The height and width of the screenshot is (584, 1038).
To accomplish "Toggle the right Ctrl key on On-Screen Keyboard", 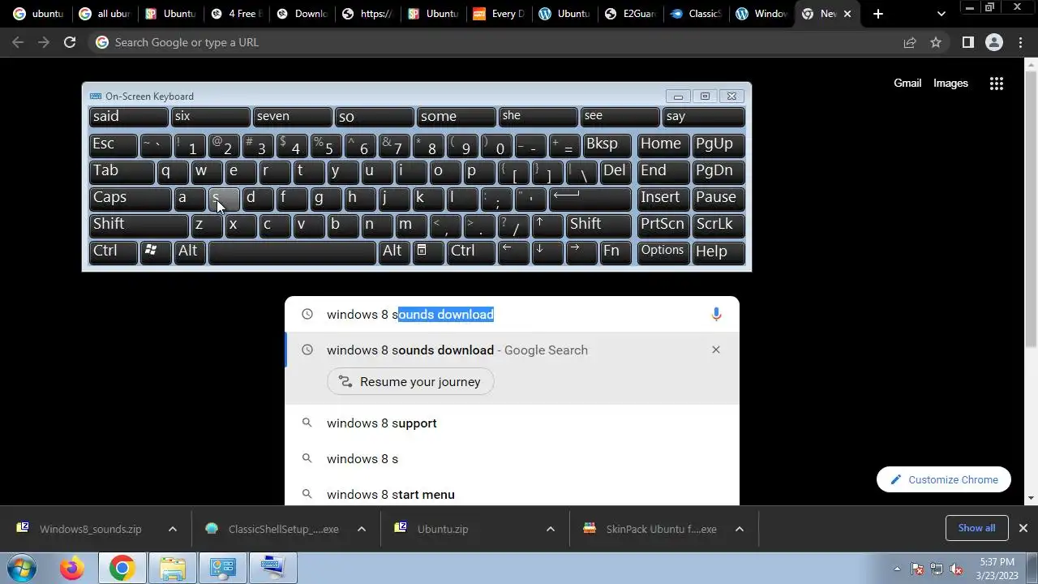I will 470,251.
